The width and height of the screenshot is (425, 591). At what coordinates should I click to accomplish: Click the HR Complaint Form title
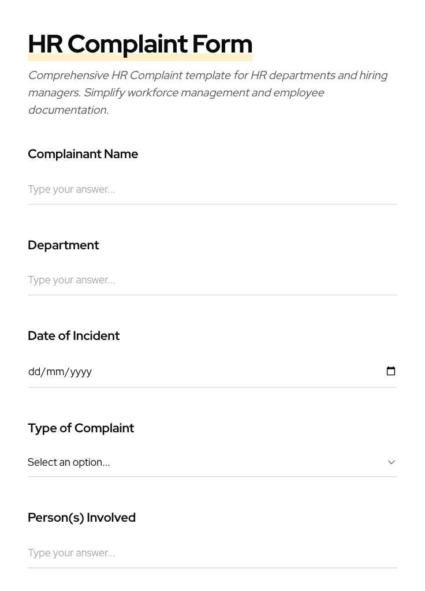tap(140, 44)
